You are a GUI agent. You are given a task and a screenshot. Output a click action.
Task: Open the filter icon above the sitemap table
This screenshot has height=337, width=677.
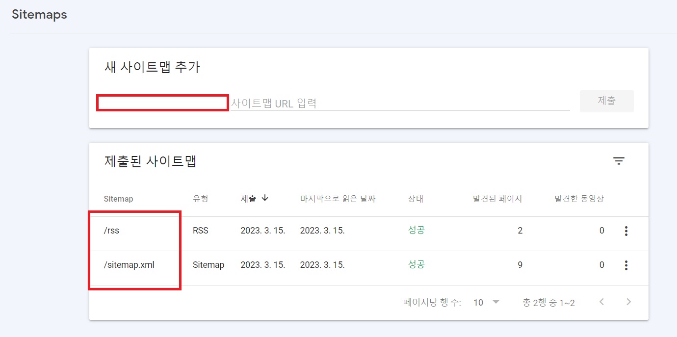[x=619, y=160]
